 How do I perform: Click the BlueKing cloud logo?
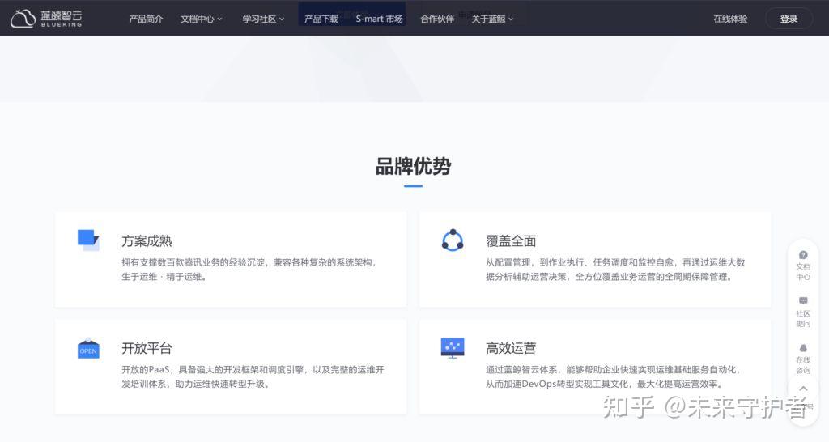pos(46,18)
